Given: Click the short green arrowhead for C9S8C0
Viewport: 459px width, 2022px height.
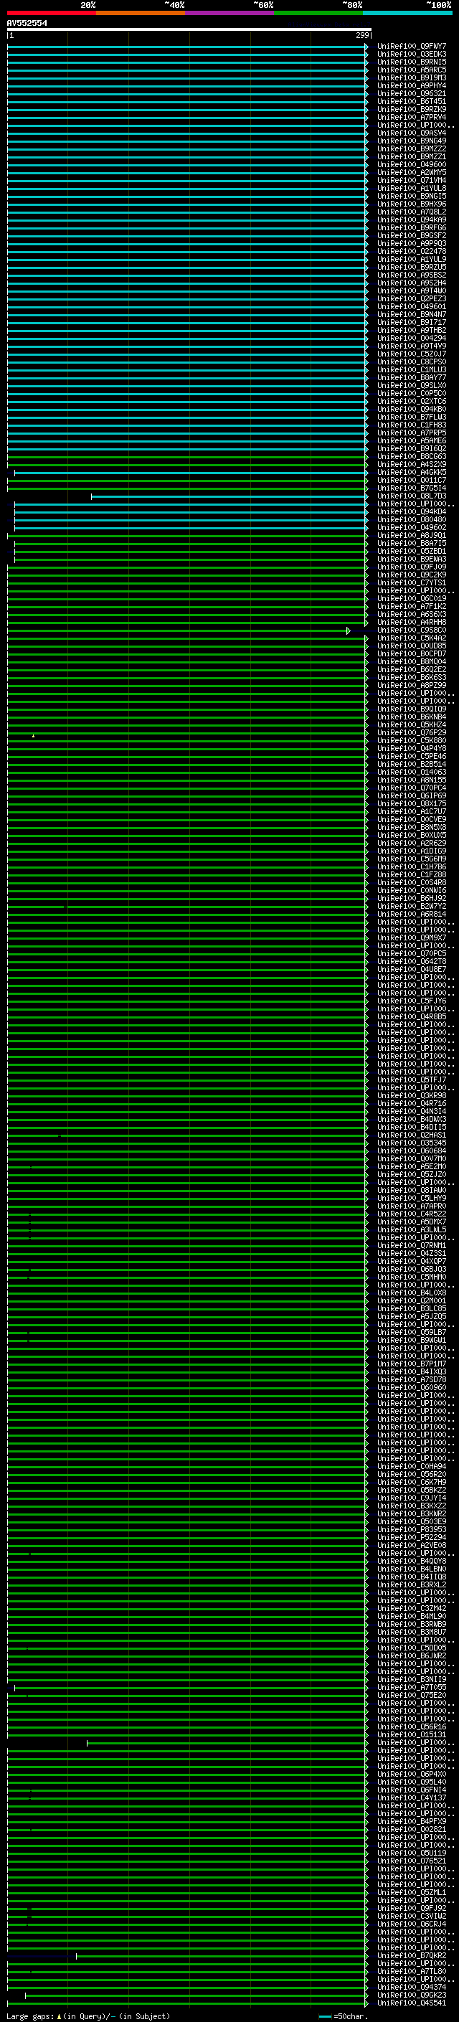Looking at the screenshot, I should (349, 630).
